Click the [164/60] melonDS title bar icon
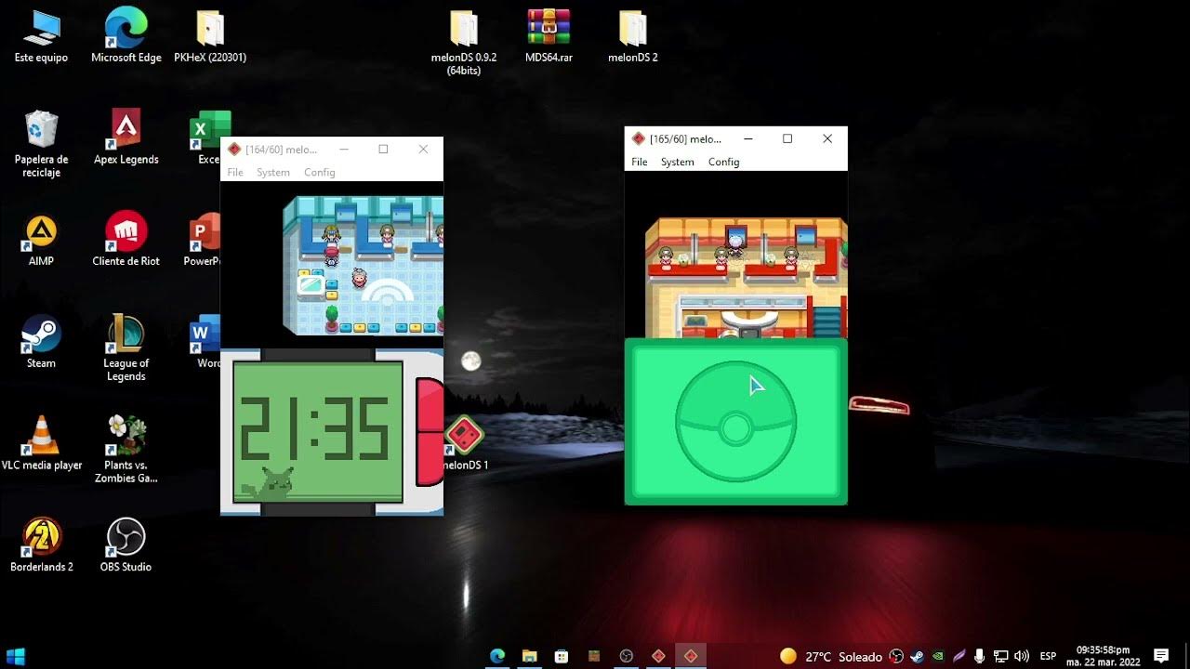Image resolution: width=1190 pixels, height=669 pixels. [x=234, y=149]
